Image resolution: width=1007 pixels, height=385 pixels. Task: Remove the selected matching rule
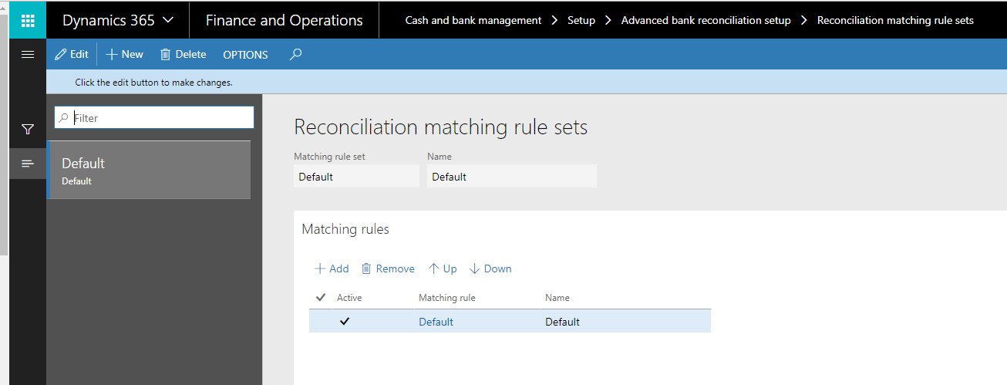coord(388,268)
